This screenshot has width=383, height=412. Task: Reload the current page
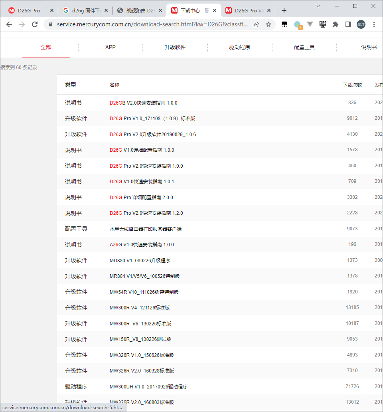tap(35, 24)
